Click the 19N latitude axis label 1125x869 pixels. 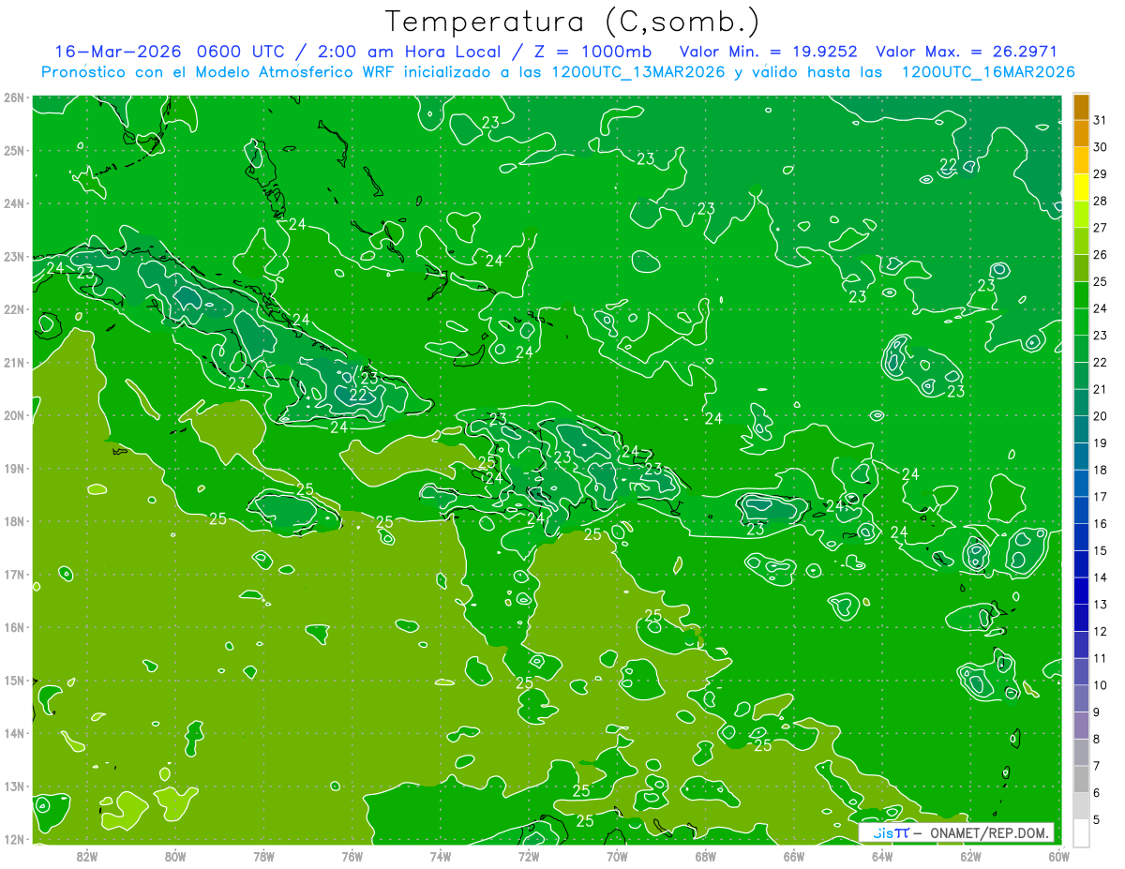pos(13,468)
